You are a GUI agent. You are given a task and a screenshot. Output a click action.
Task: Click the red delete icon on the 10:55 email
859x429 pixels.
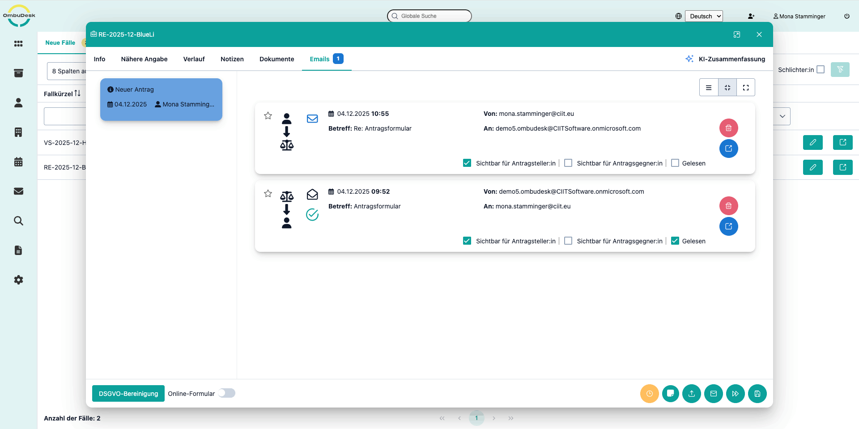[x=728, y=128]
